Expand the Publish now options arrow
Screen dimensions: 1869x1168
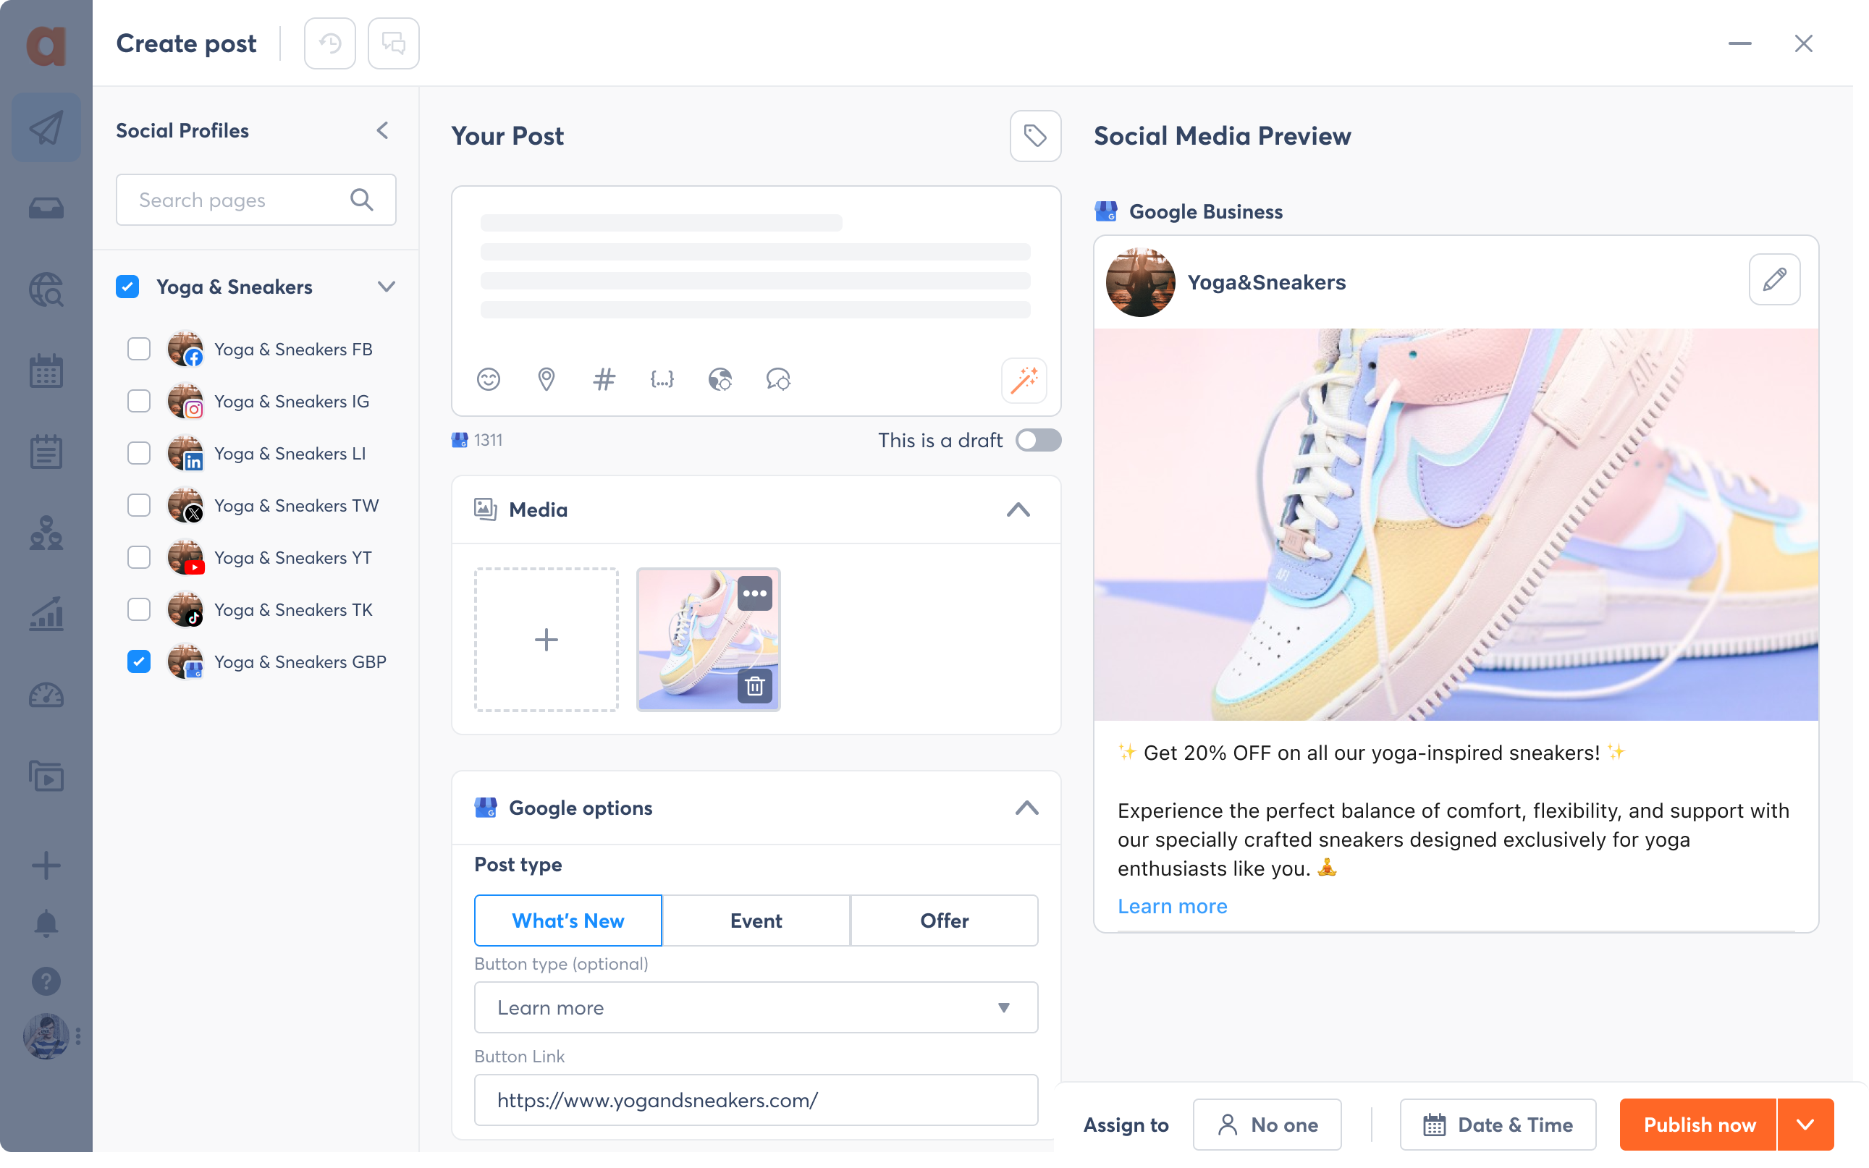1805,1124
